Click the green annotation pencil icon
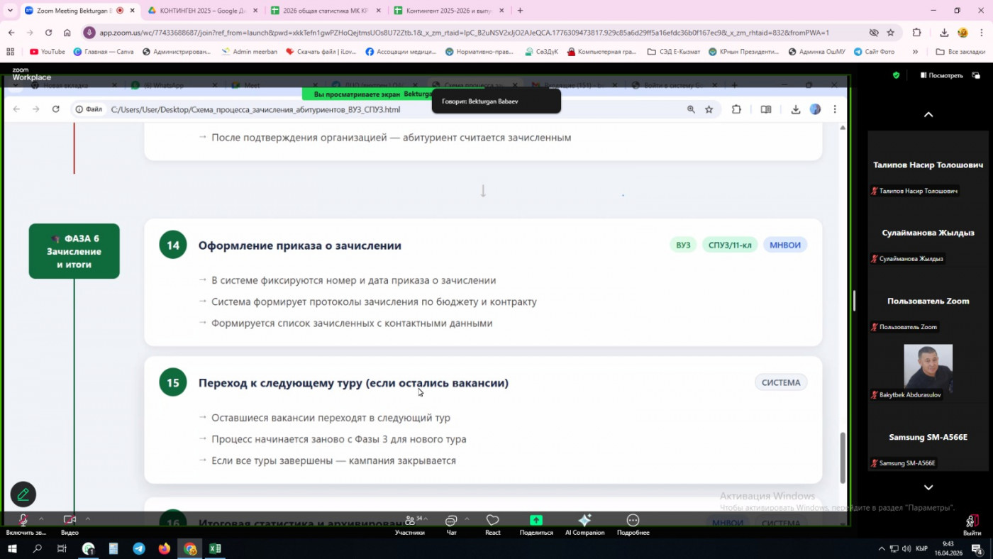 pos(23,494)
